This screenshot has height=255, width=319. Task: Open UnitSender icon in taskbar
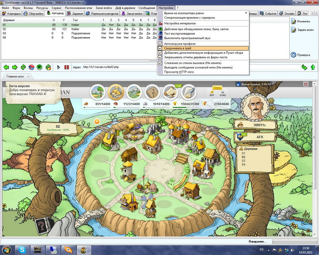point(83,250)
